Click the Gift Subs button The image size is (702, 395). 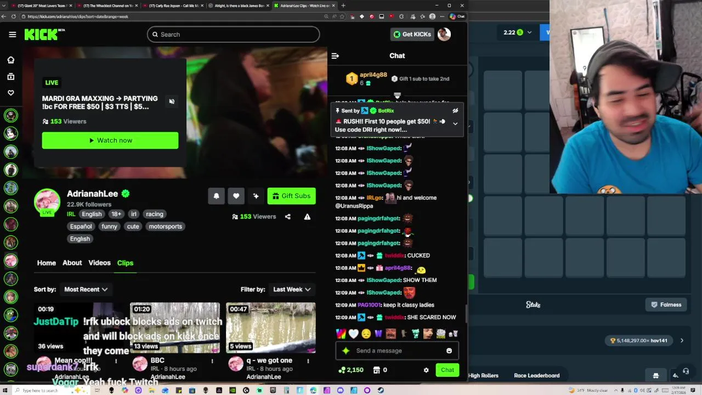[291, 196]
